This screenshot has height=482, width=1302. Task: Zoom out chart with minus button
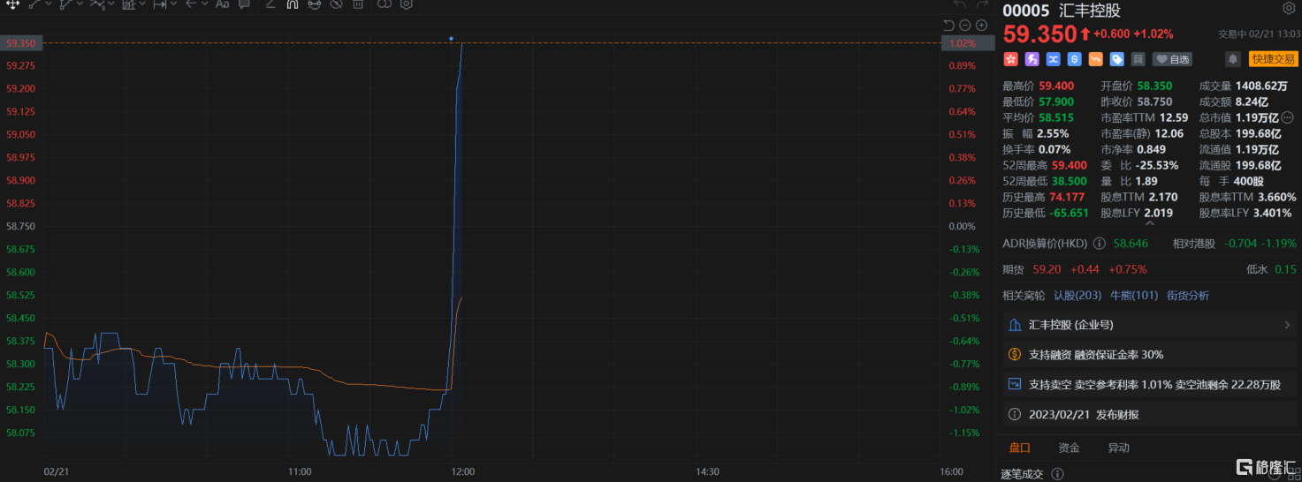tap(965, 26)
